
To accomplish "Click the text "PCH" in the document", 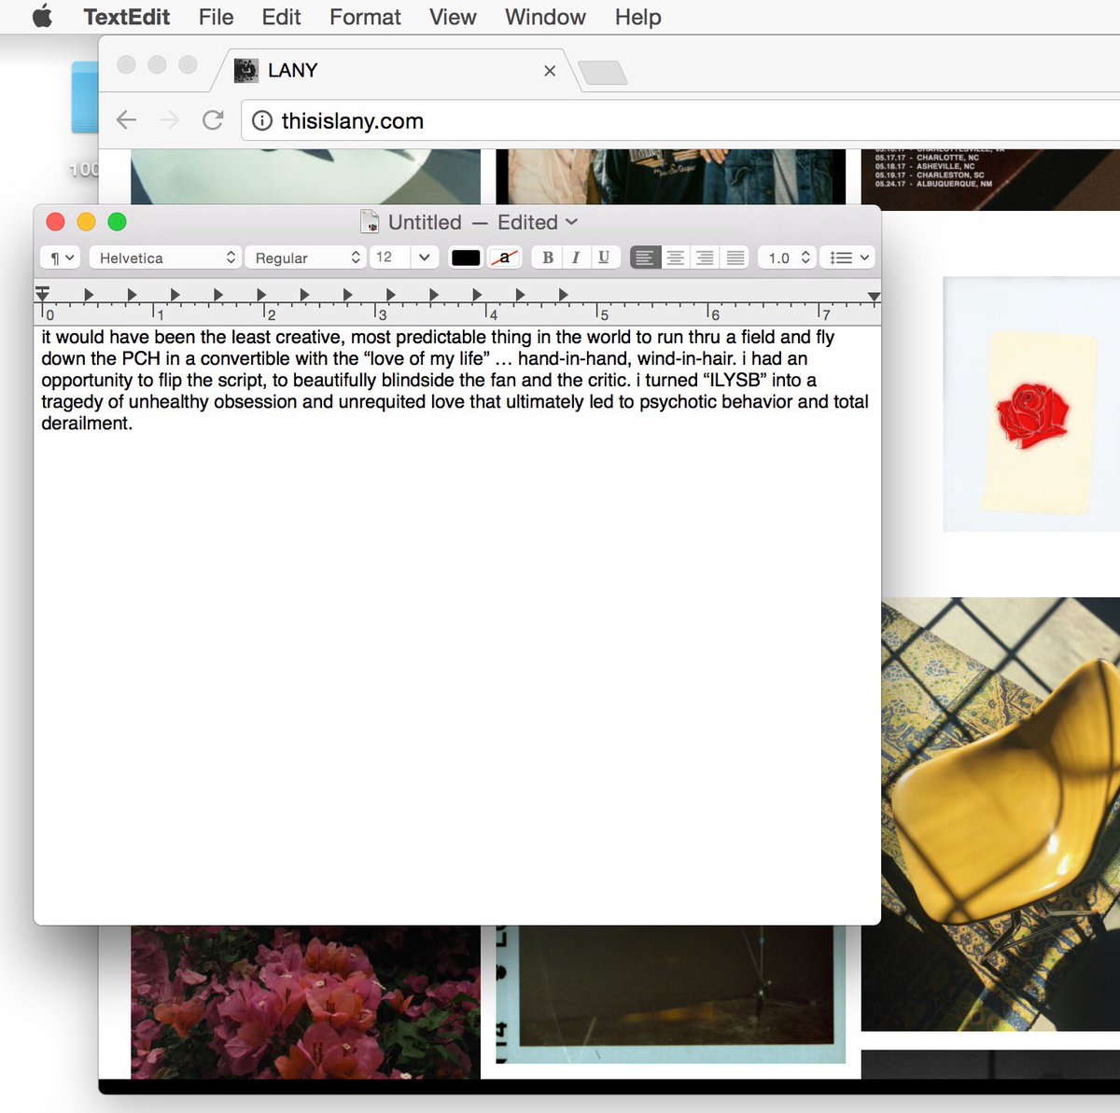I will [x=141, y=359].
